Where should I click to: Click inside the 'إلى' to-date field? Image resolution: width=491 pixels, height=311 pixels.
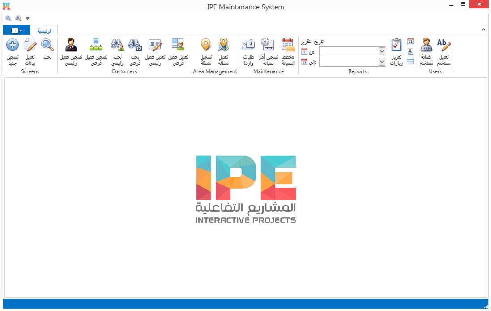coord(349,62)
